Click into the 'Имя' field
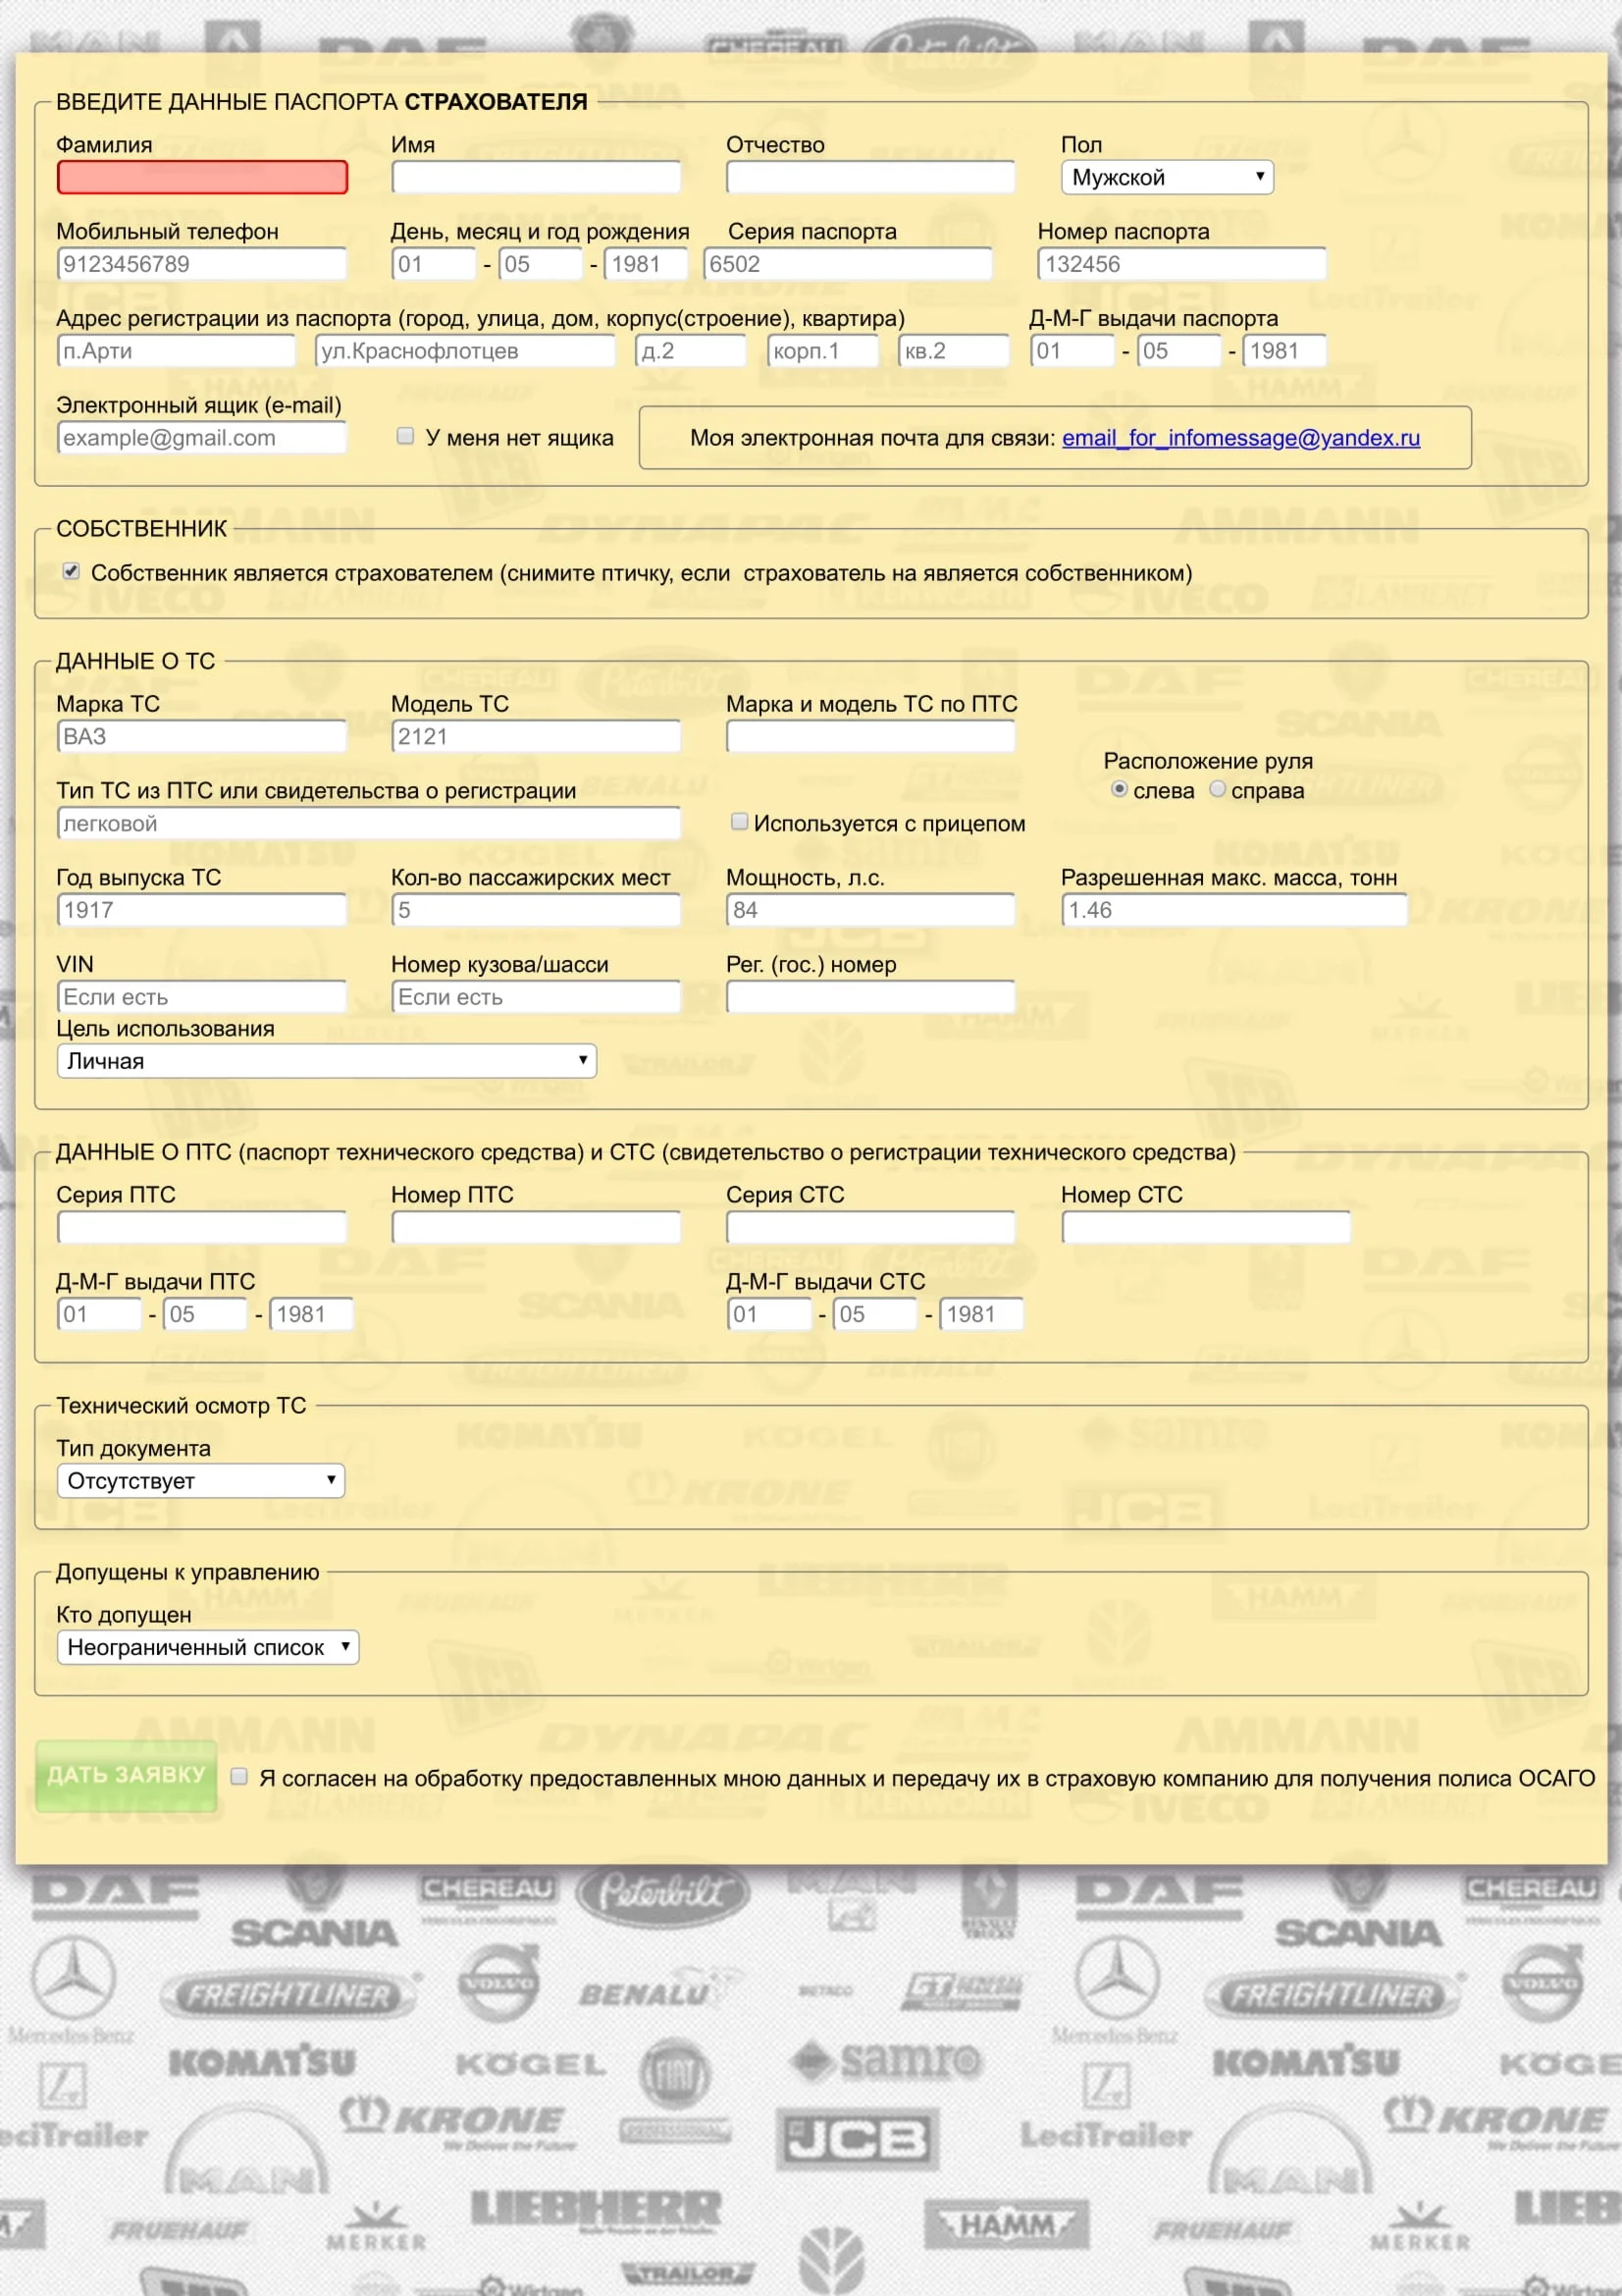 537,177
